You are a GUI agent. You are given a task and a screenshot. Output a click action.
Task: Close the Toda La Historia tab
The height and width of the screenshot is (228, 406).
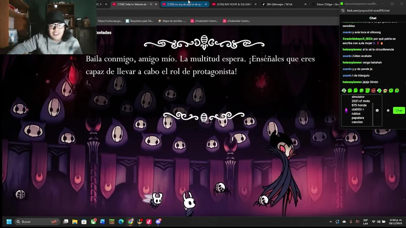[156, 4]
